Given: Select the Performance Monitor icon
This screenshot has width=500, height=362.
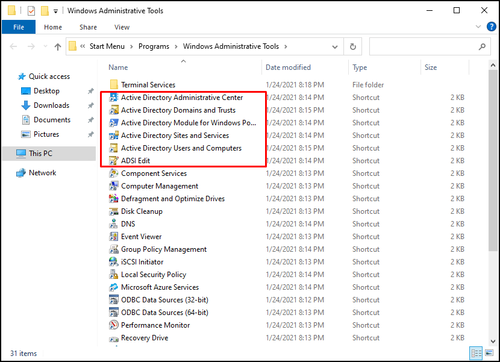Looking at the screenshot, I should coord(113,325).
